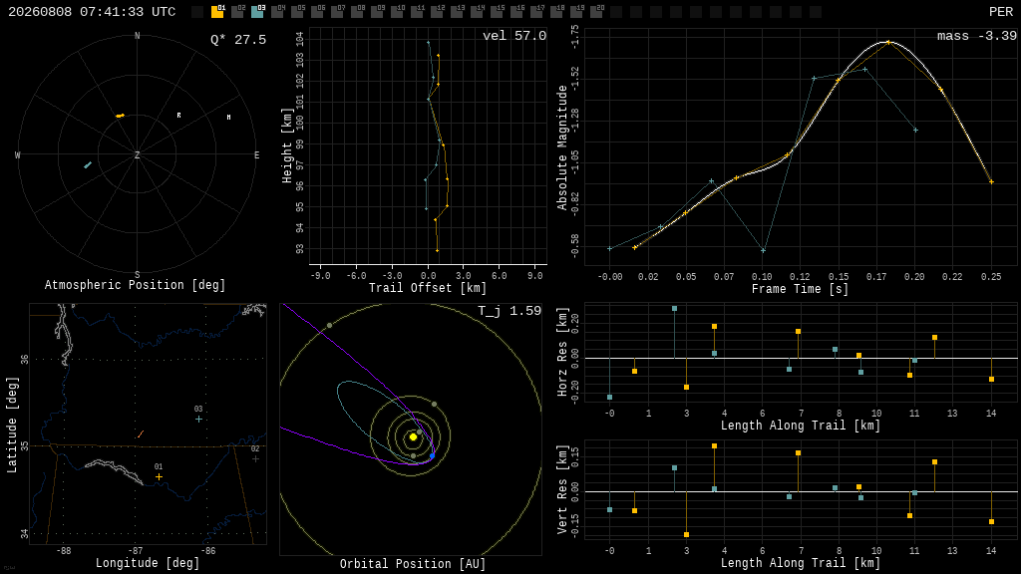The image size is (1021, 574).
Task: Toggle the yellow station 01 indicator
Action: (217, 12)
